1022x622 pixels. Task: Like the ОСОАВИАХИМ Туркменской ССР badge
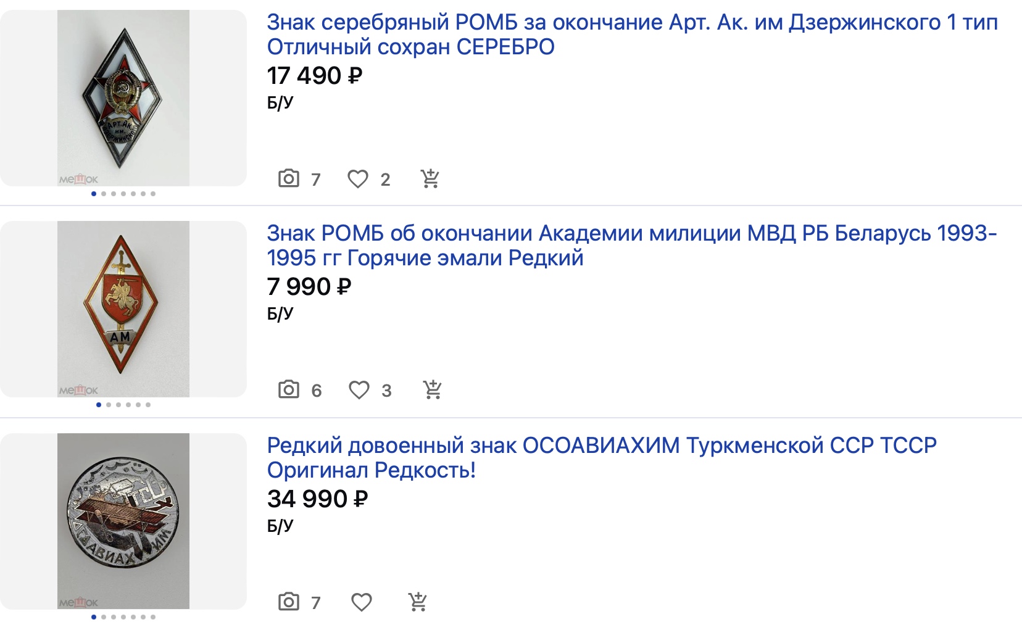coord(362,602)
